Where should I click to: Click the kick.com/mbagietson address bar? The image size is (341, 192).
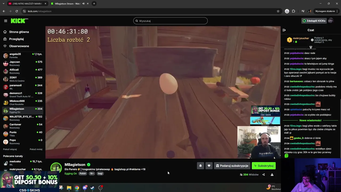pyautogui.click(x=149, y=11)
